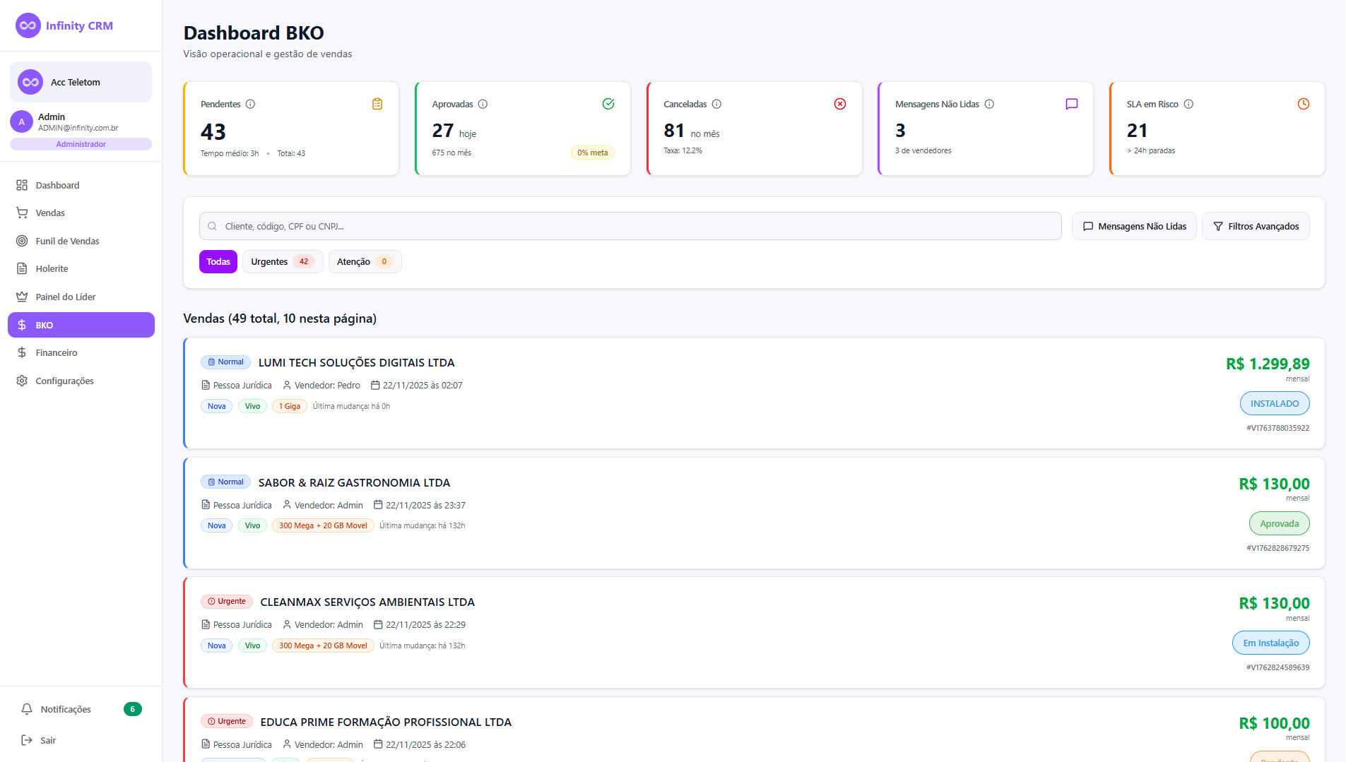Open Funil de Vendas in sidebar

pyautogui.click(x=67, y=242)
